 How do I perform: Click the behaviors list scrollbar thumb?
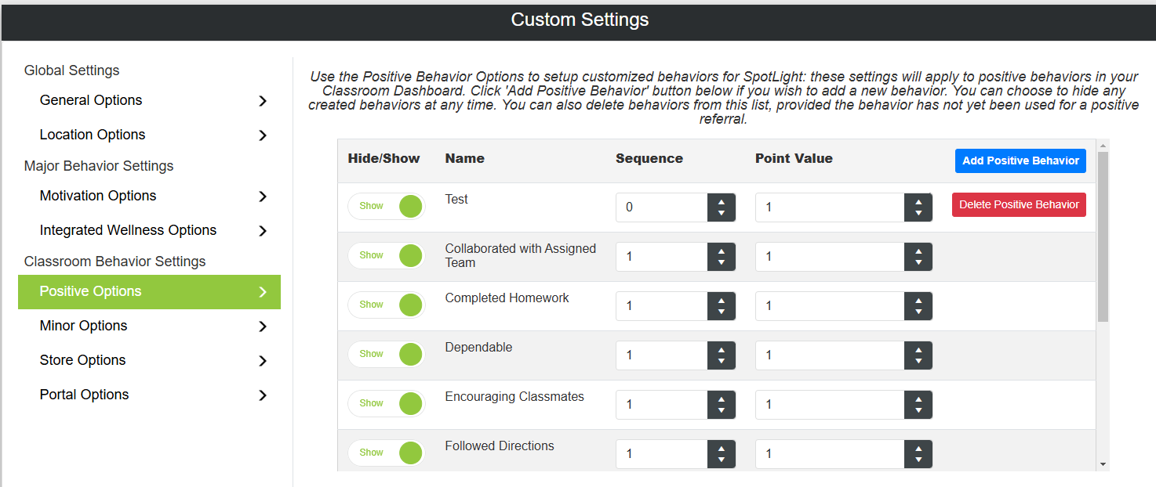(x=1103, y=237)
